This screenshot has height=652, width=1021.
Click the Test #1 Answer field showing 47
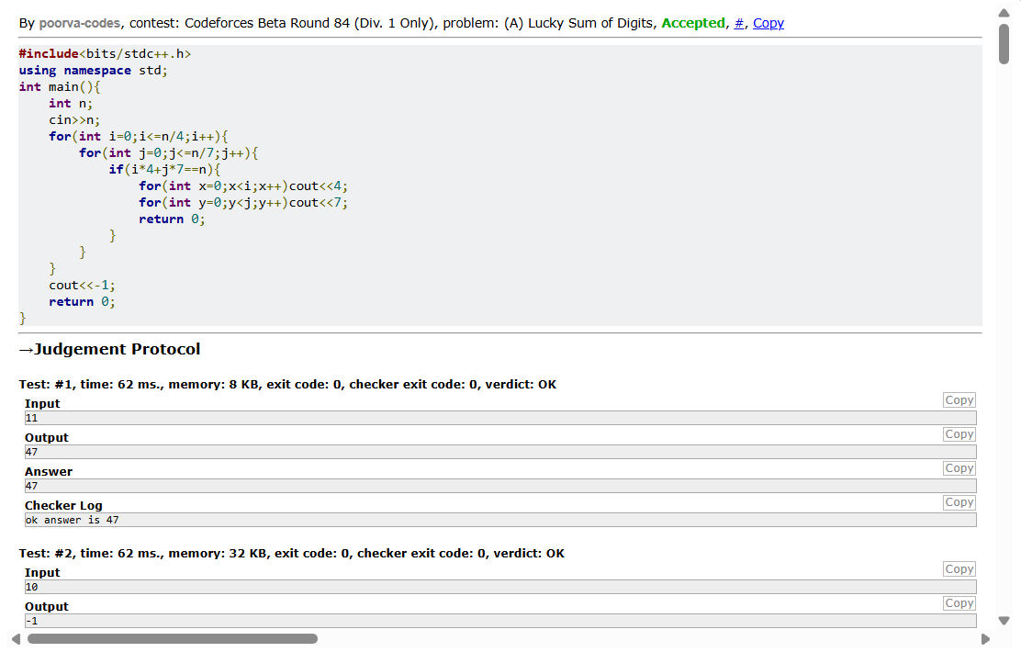tap(500, 486)
